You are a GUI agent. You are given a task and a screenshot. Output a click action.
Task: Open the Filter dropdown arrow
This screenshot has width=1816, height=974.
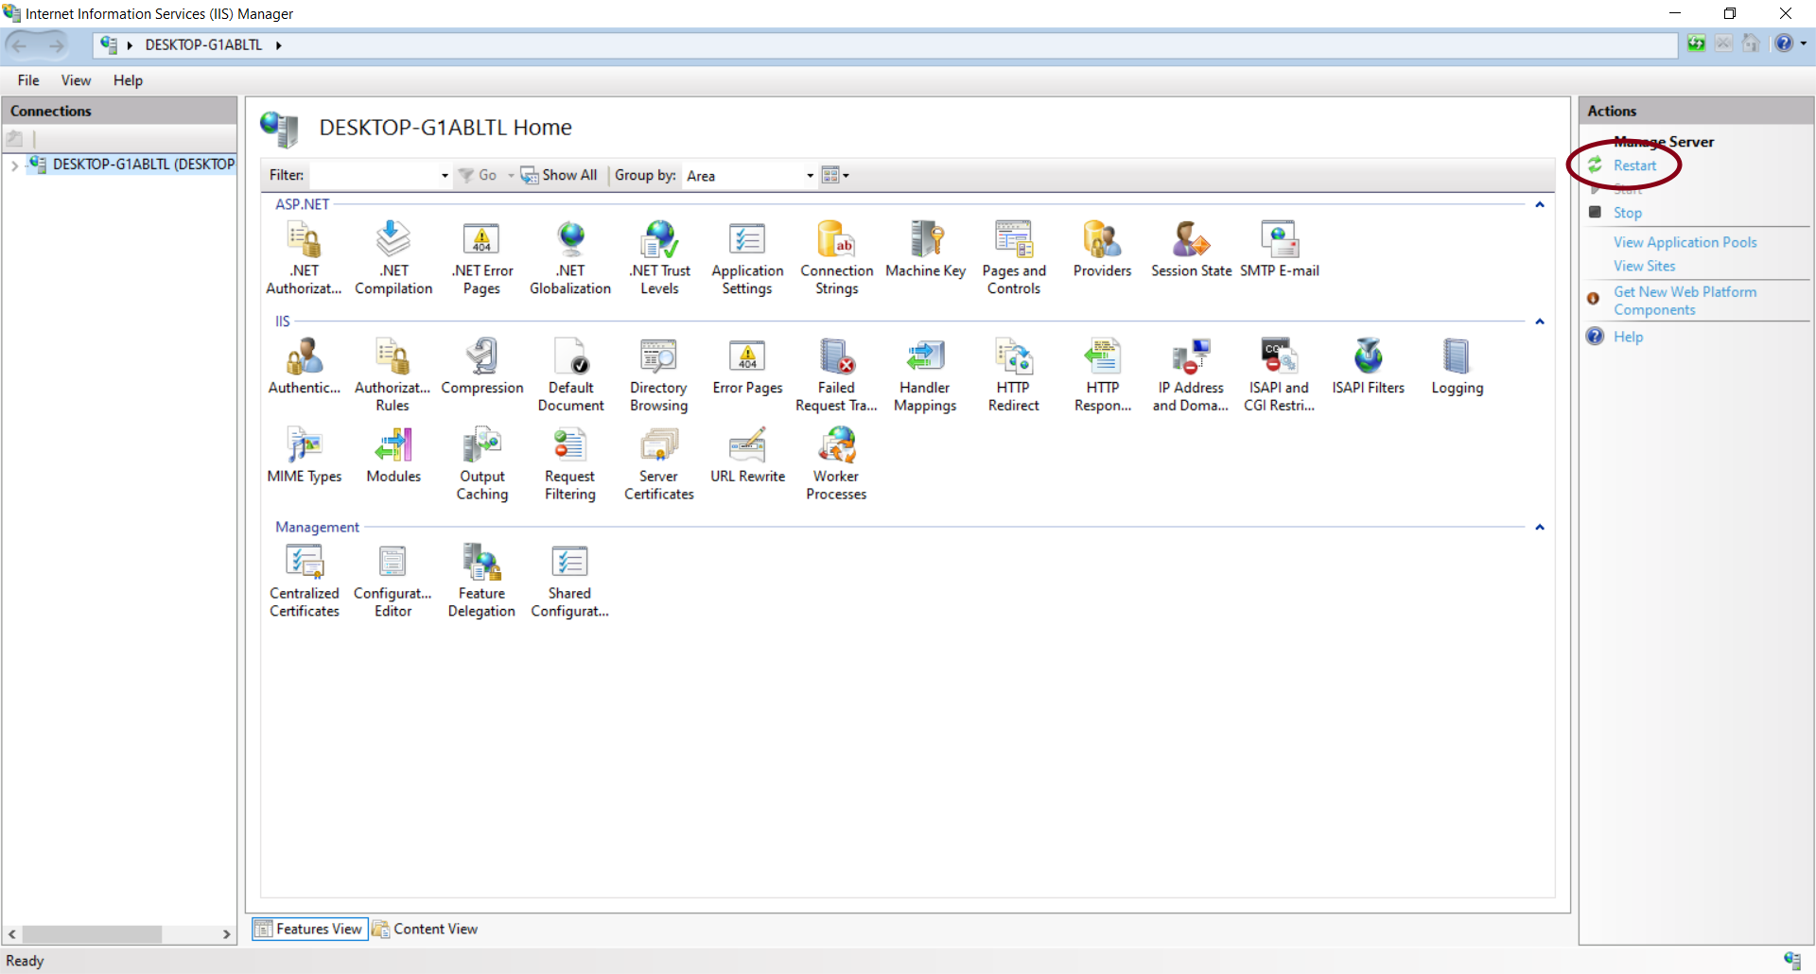click(445, 176)
